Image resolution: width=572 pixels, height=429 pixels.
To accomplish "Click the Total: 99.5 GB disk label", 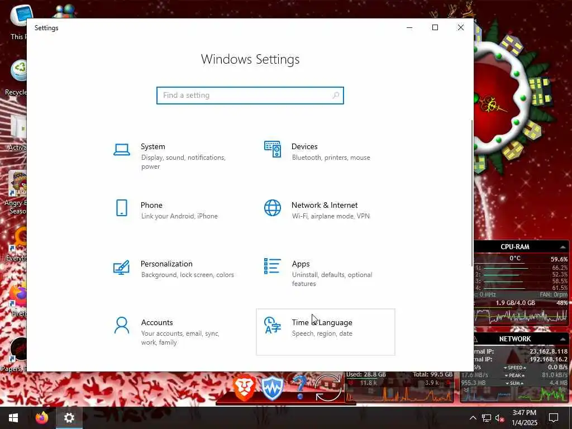I will click(x=433, y=374).
